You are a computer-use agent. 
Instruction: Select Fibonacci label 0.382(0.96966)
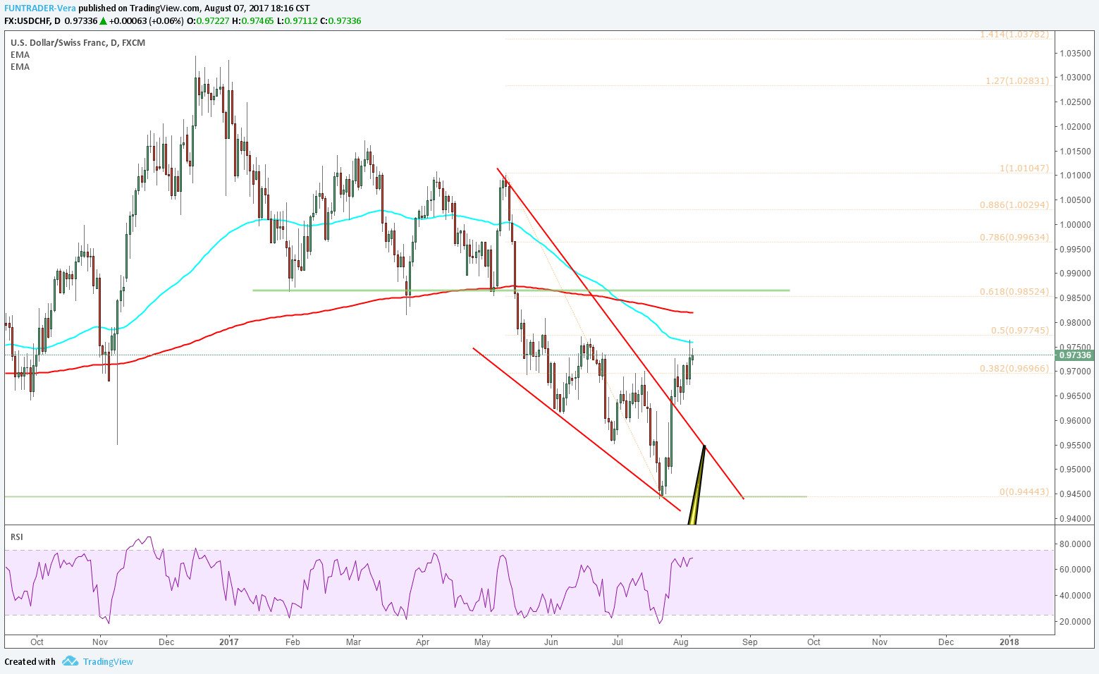click(1014, 368)
